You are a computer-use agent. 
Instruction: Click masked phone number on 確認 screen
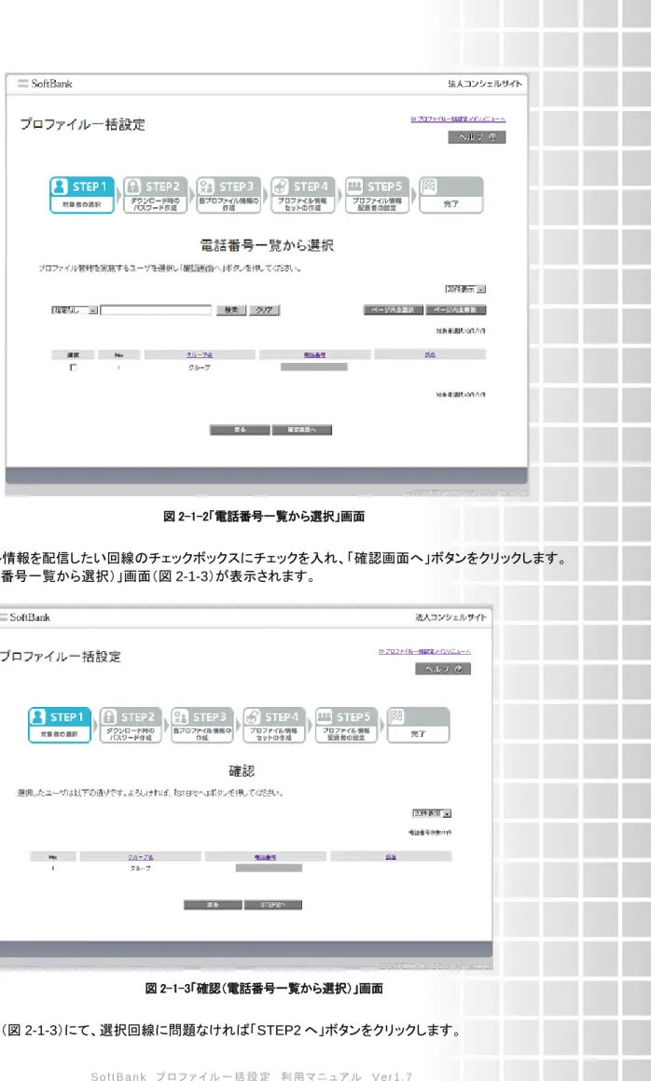[x=269, y=868]
